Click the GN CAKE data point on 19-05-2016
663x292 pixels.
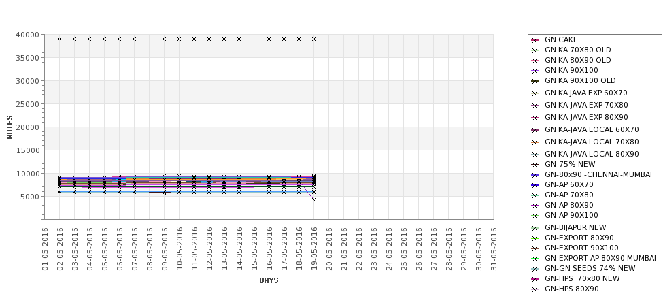(313, 39)
